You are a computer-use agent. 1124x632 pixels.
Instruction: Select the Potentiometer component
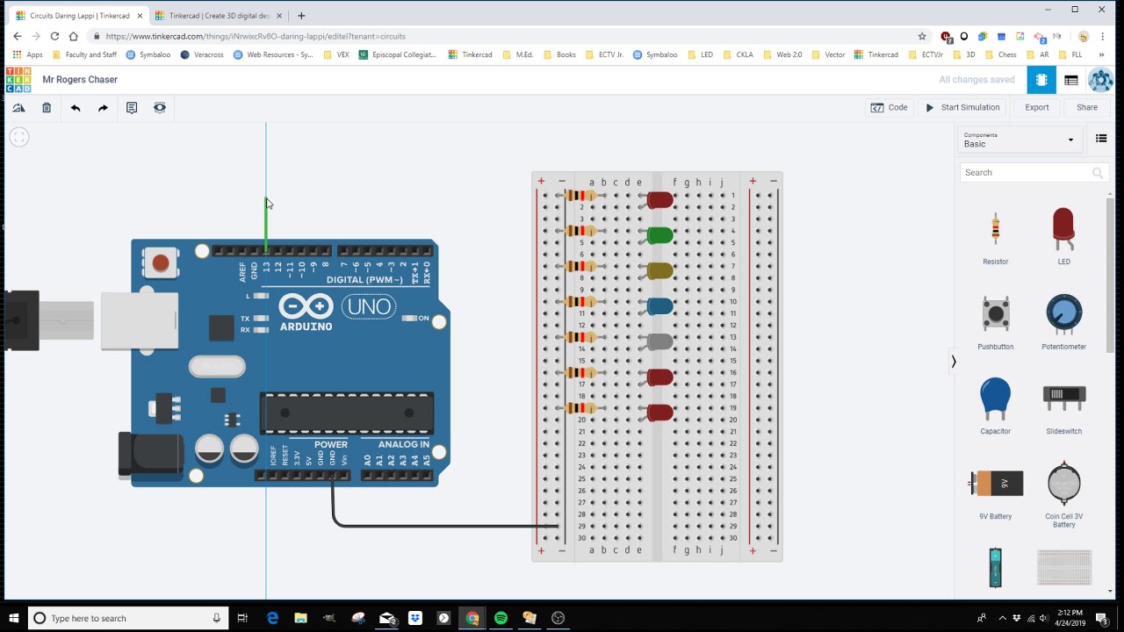tap(1063, 322)
